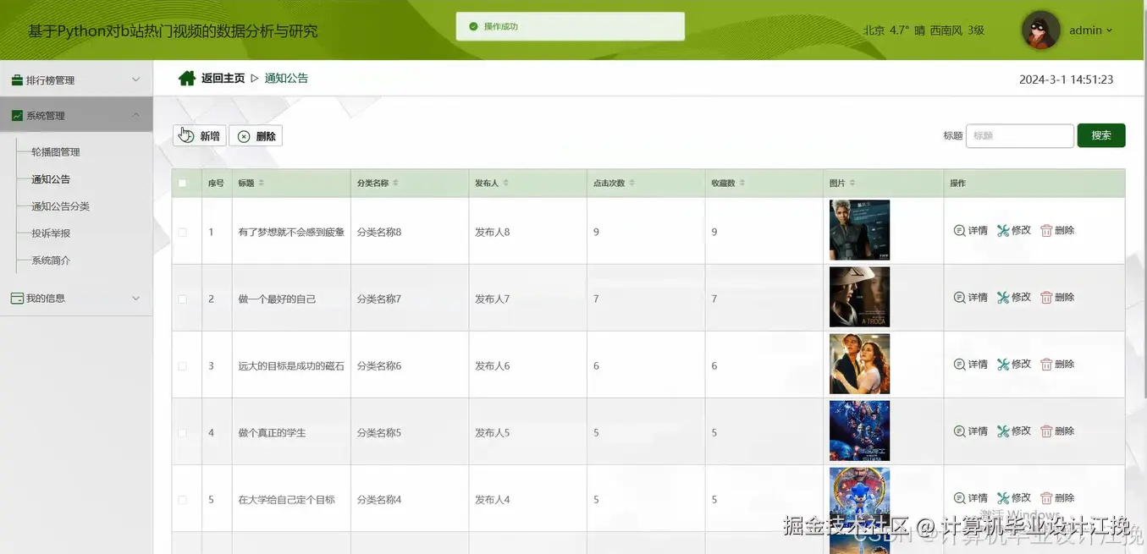Click the card icon for 我的信息
The image size is (1147, 554).
(17, 299)
